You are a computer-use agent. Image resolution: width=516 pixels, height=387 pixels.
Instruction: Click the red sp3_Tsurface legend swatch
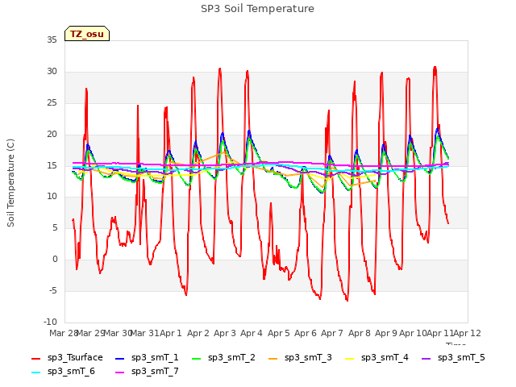coord(35,358)
